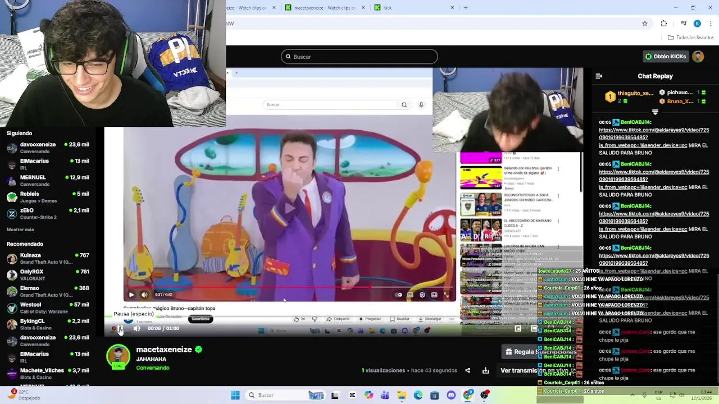Click Regala Suscripciones button

click(x=541, y=352)
